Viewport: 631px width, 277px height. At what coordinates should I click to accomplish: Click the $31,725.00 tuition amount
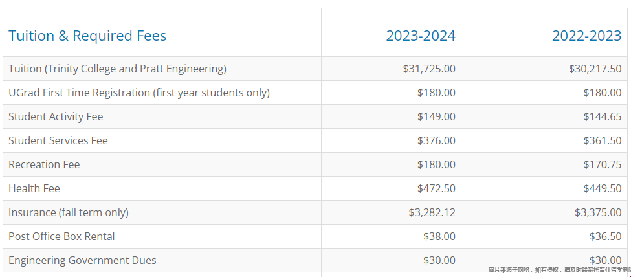pyautogui.click(x=429, y=69)
